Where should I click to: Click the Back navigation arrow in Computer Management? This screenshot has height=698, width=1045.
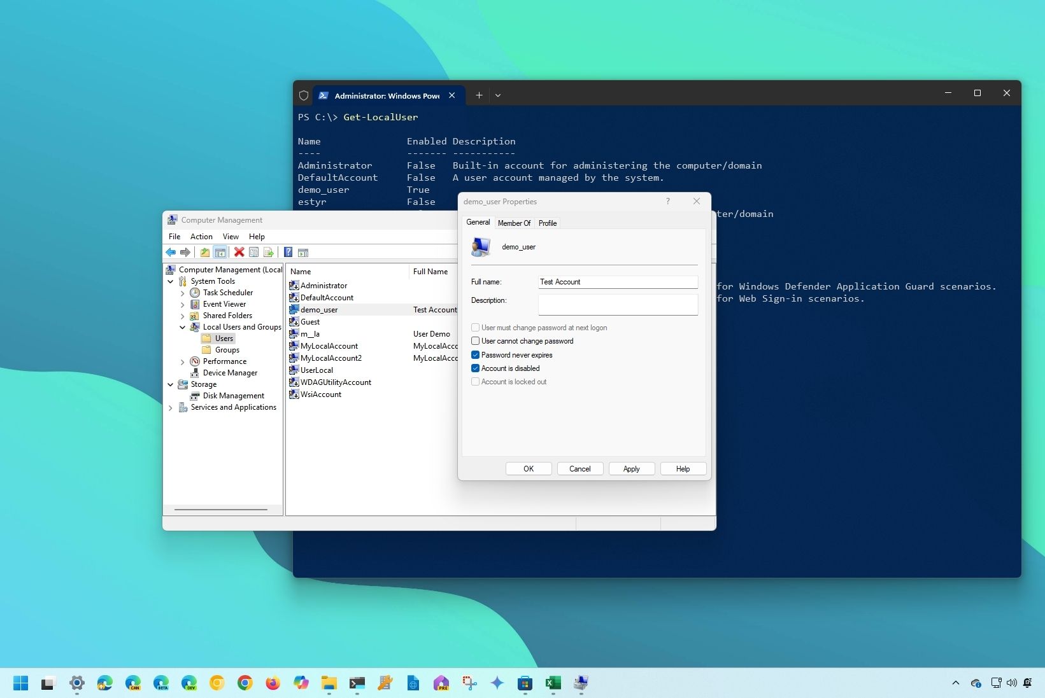click(x=171, y=253)
